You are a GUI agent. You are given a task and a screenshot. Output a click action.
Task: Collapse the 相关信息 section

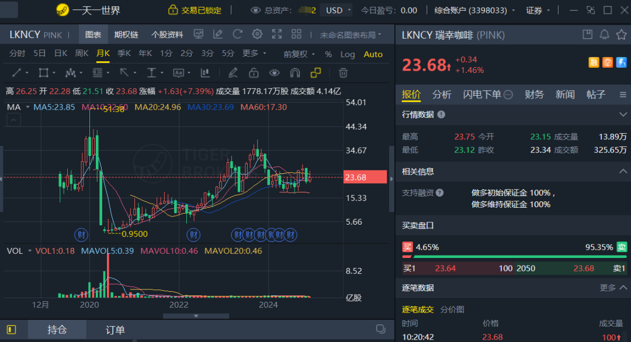click(623, 172)
